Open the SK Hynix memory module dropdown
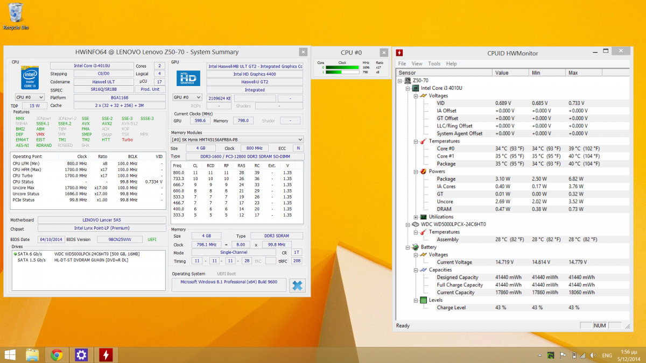The width and height of the screenshot is (646, 363). pyautogui.click(x=237, y=140)
